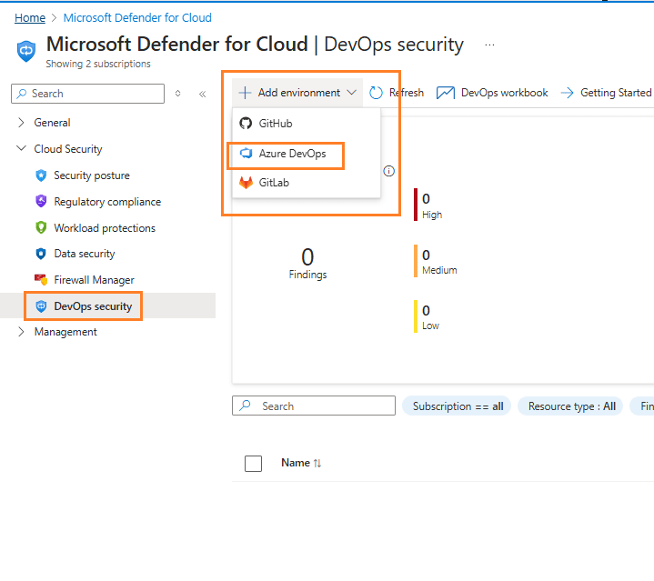Click the Security posture shield icon
654x581 pixels.
coord(40,175)
